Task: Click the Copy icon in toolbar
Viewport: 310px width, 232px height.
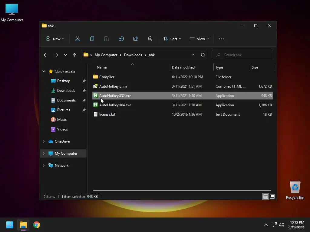Action: tap(92, 39)
